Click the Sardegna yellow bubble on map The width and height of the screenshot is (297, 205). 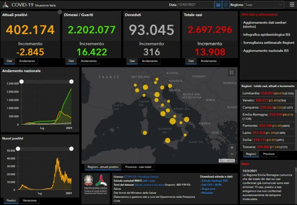point(145,133)
